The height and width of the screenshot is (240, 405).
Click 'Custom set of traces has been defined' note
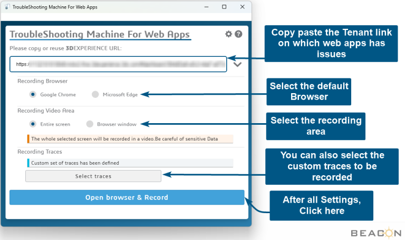click(x=130, y=163)
